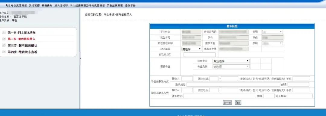This screenshot has width=326, height=116.
Task: Click the 石家庄学院 school name text
Action: click(x=20, y=16)
